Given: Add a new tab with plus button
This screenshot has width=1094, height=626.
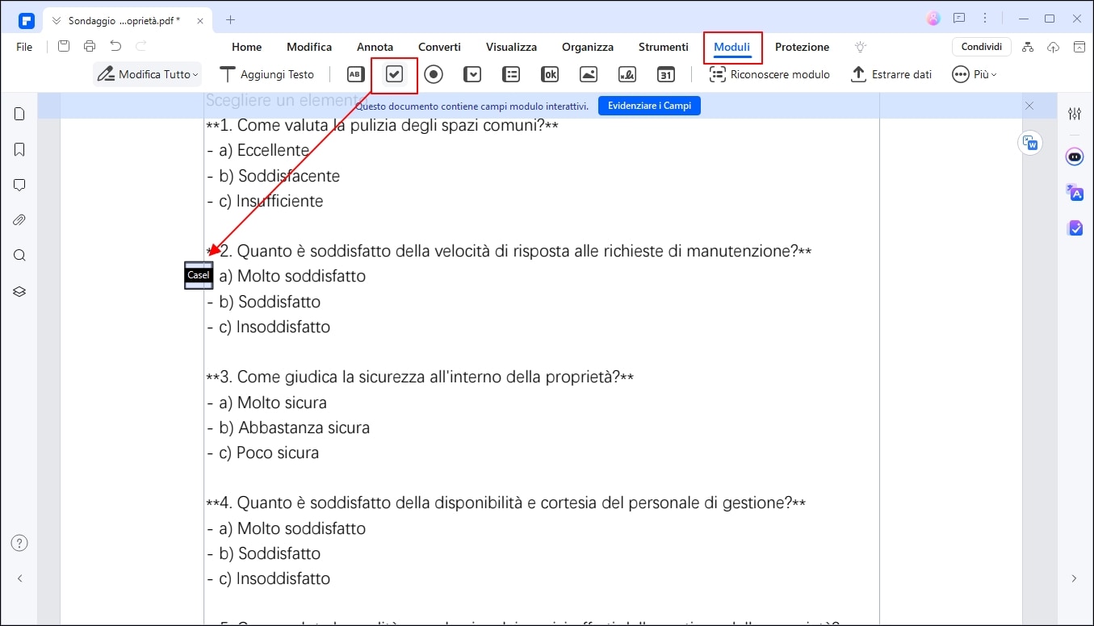Looking at the screenshot, I should pyautogui.click(x=231, y=19).
